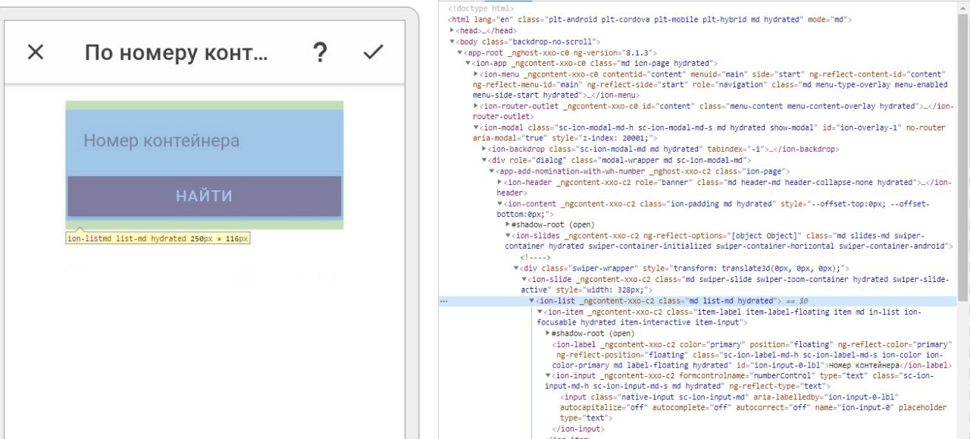This screenshot has height=439, width=970.
Task: Tap the НАЙТИ button
Action: [x=205, y=196]
